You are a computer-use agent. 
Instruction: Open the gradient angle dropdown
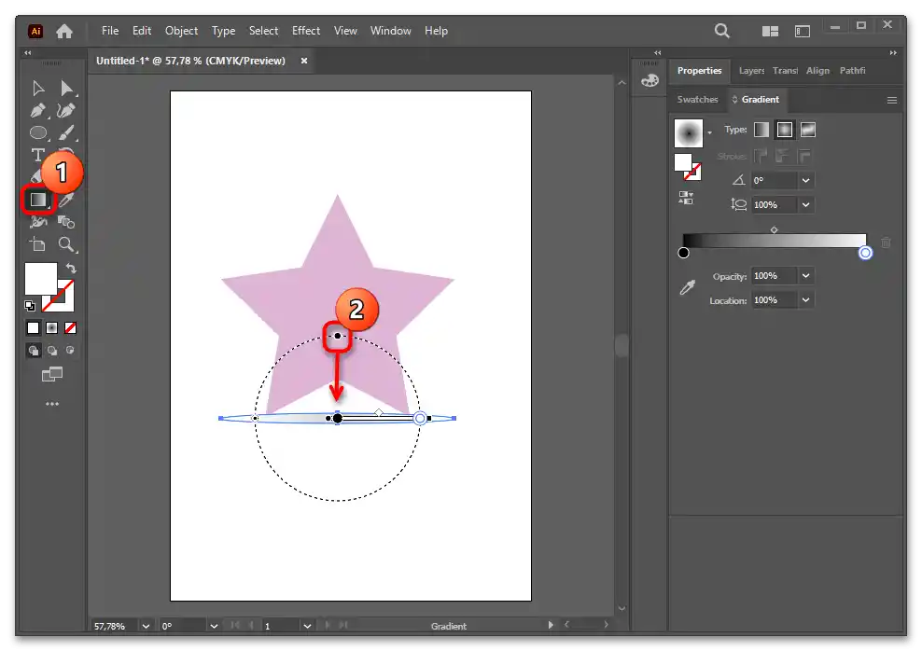[x=805, y=180]
